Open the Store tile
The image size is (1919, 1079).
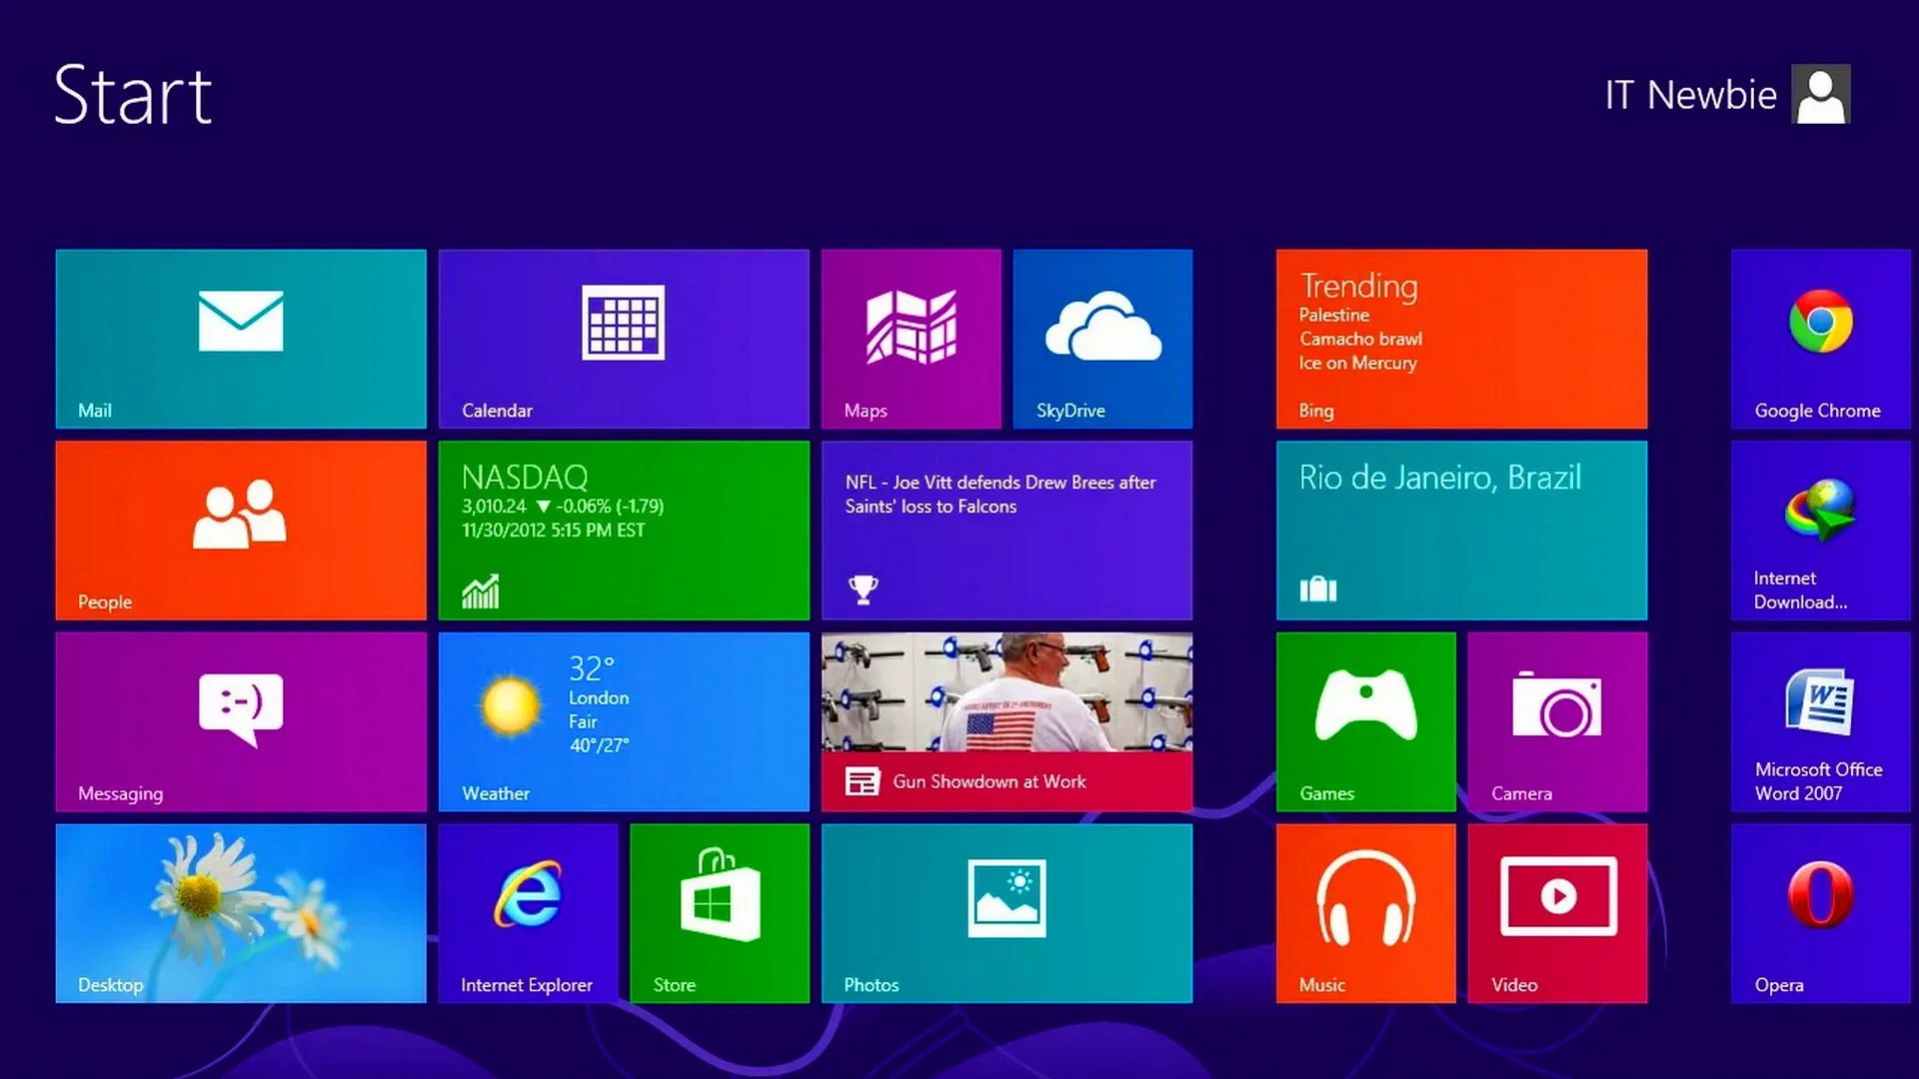(720, 913)
